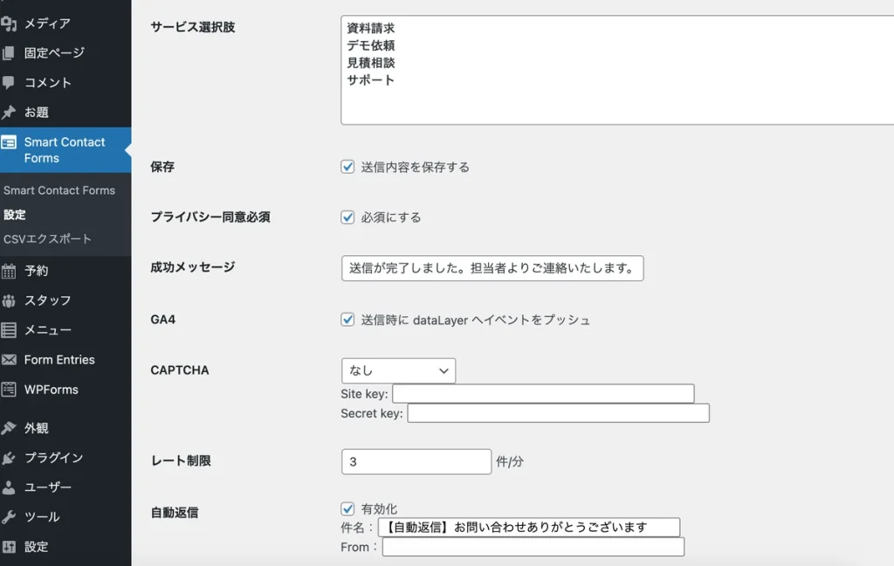The image size is (894, 566).
Task: Toggle 送信内容を保存する checkbox
Action: [x=347, y=167]
